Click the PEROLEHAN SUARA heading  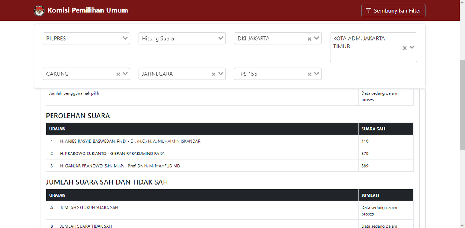(x=78, y=116)
